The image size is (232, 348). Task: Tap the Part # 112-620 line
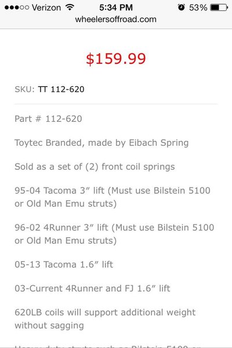48,119
